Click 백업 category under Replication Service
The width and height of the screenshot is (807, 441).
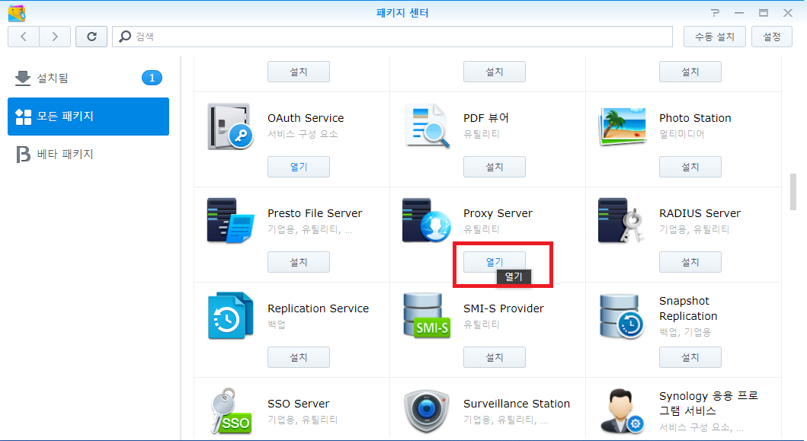tap(277, 324)
